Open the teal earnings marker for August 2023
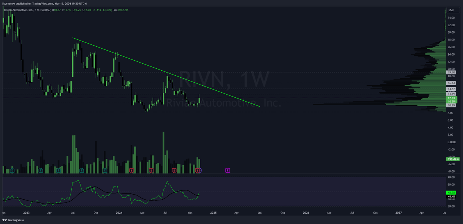Viewport: 463px width, 224px height. coord(82,170)
